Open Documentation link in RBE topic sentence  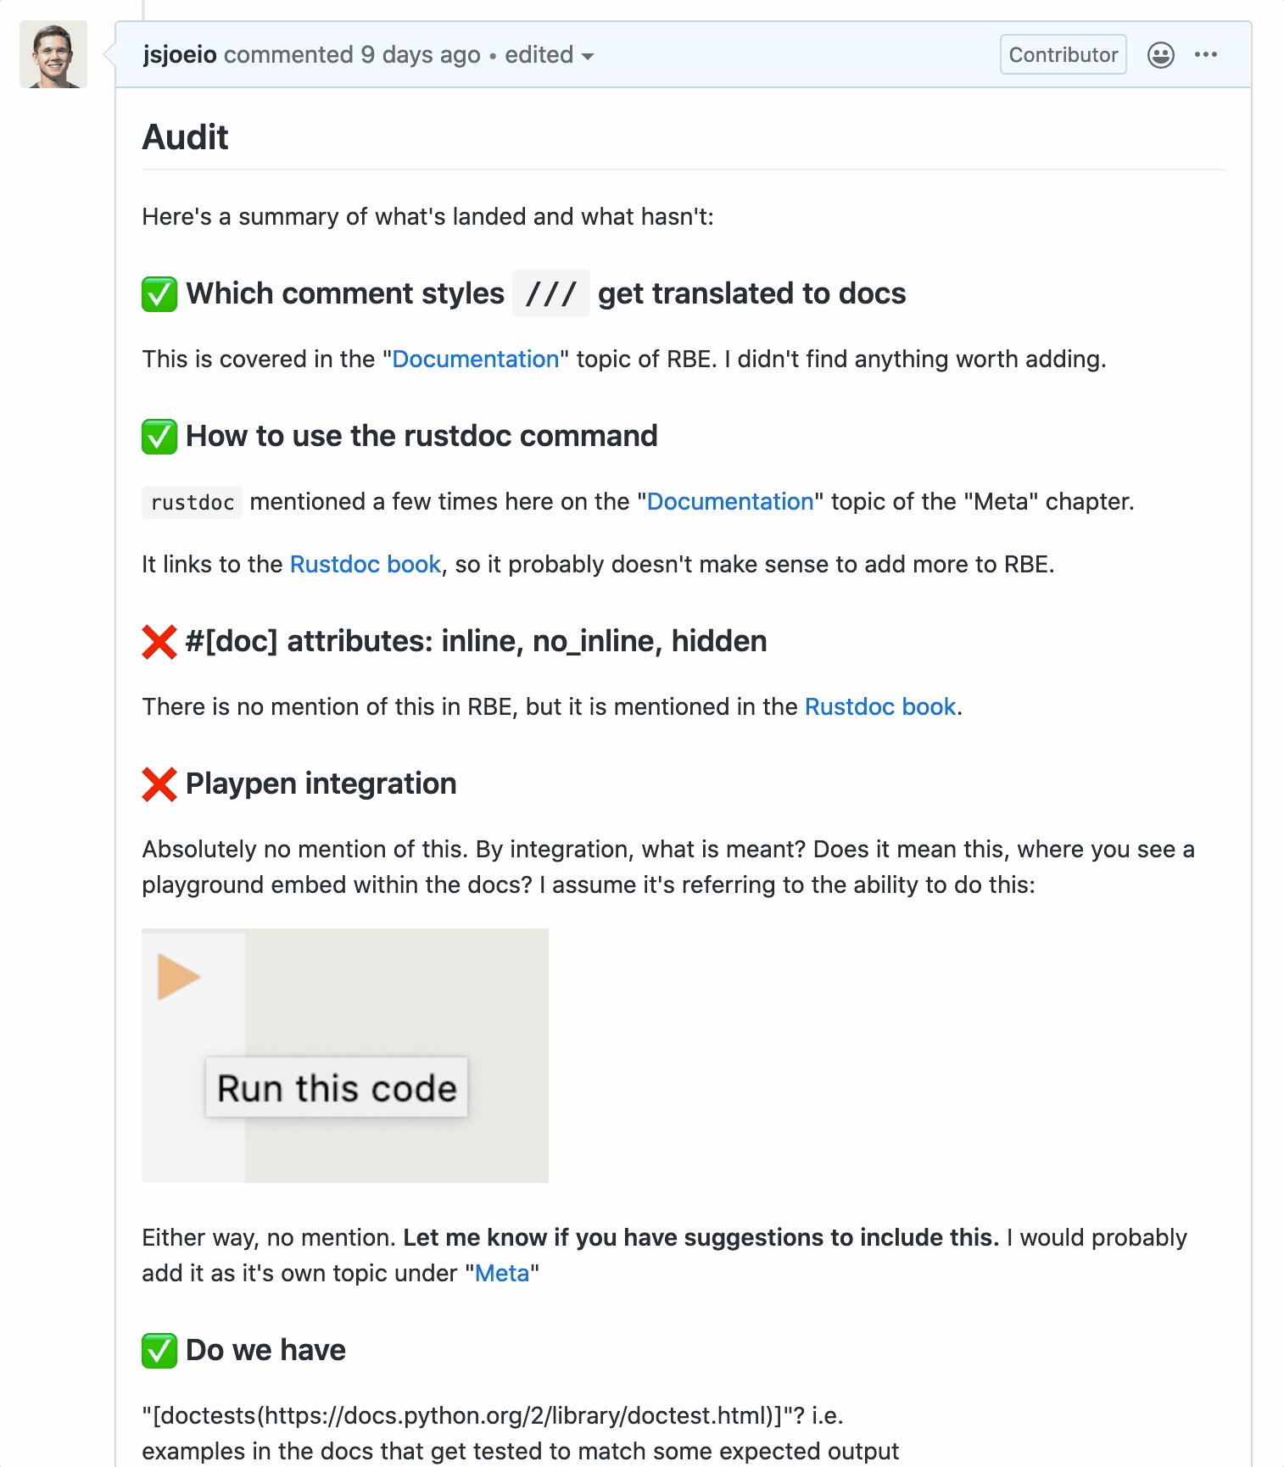(x=475, y=360)
